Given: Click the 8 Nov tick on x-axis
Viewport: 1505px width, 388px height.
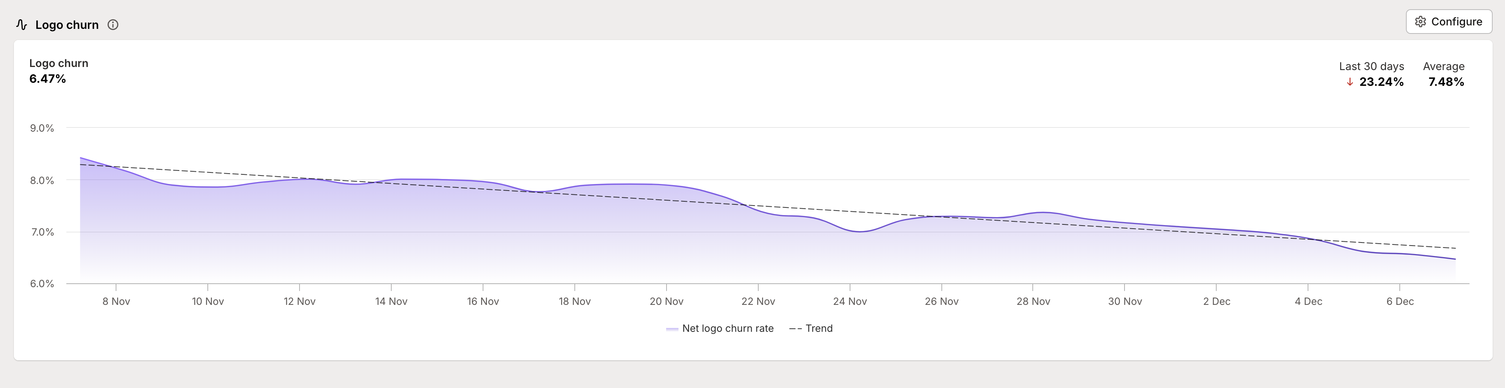Looking at the screenshot, I should pos(116,301).
